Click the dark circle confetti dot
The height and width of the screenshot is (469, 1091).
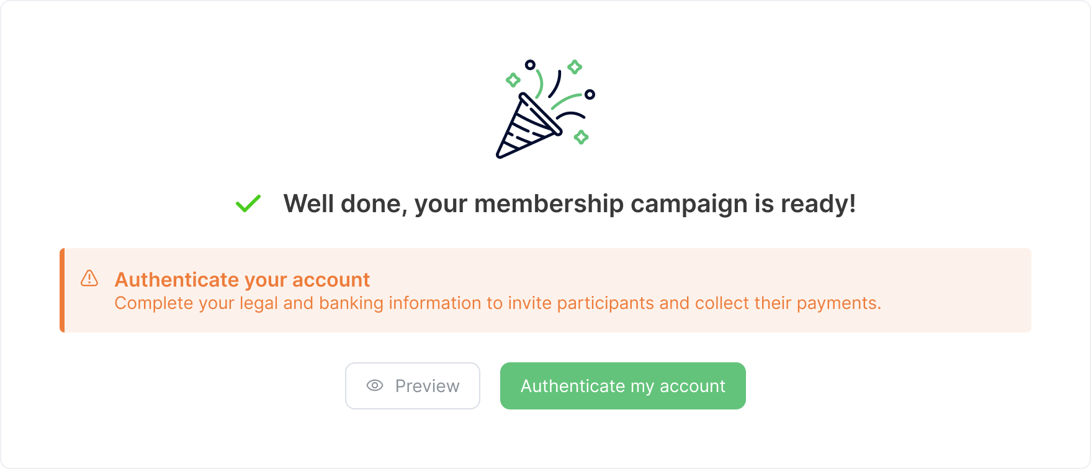tap(531, 64)
